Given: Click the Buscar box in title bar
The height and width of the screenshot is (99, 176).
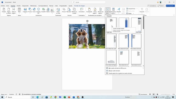Looking at the screenshot, I should click(x=89, y=2).
